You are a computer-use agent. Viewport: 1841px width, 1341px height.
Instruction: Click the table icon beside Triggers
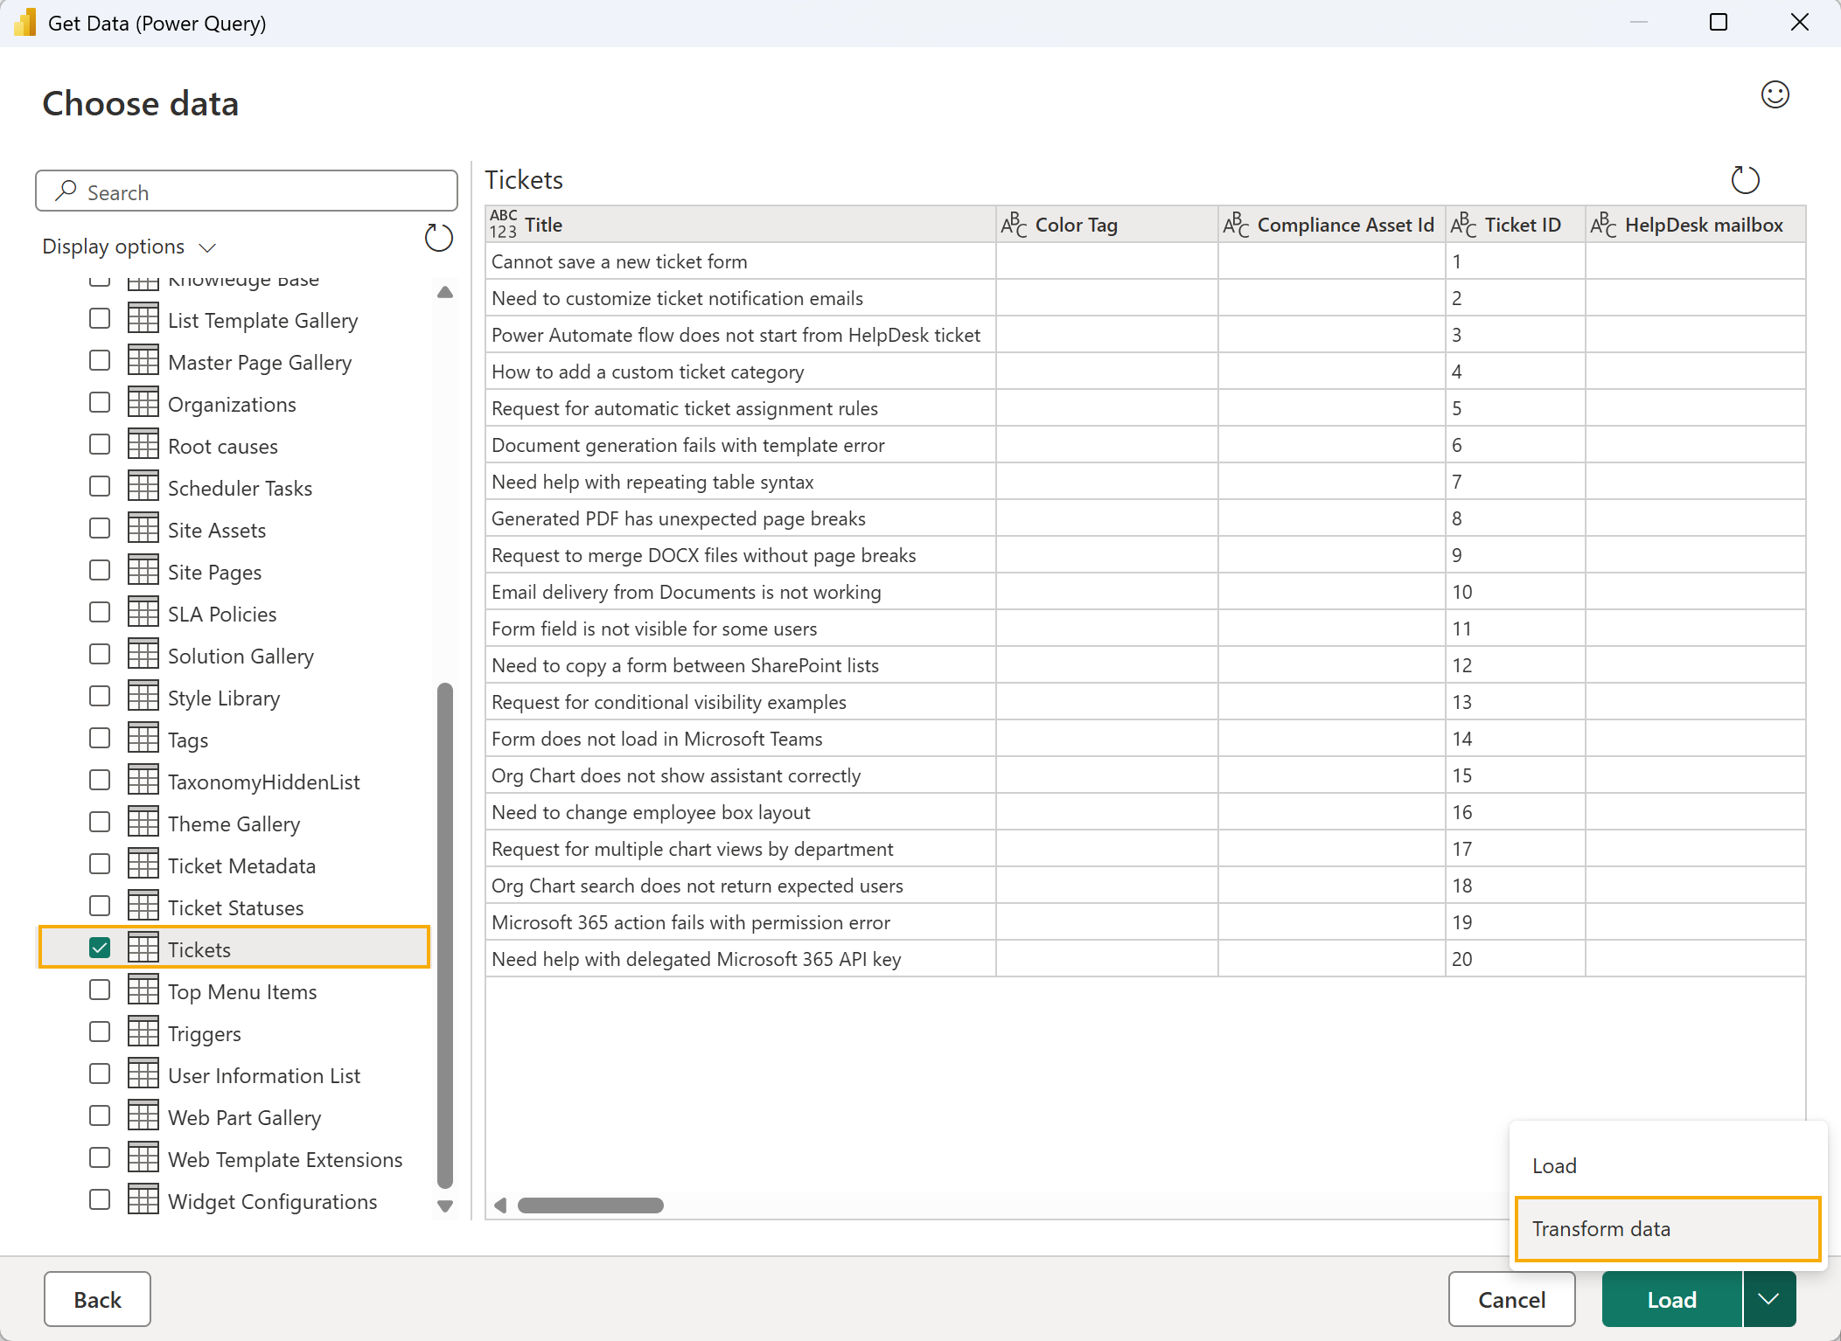click(x=143, y=1032)
